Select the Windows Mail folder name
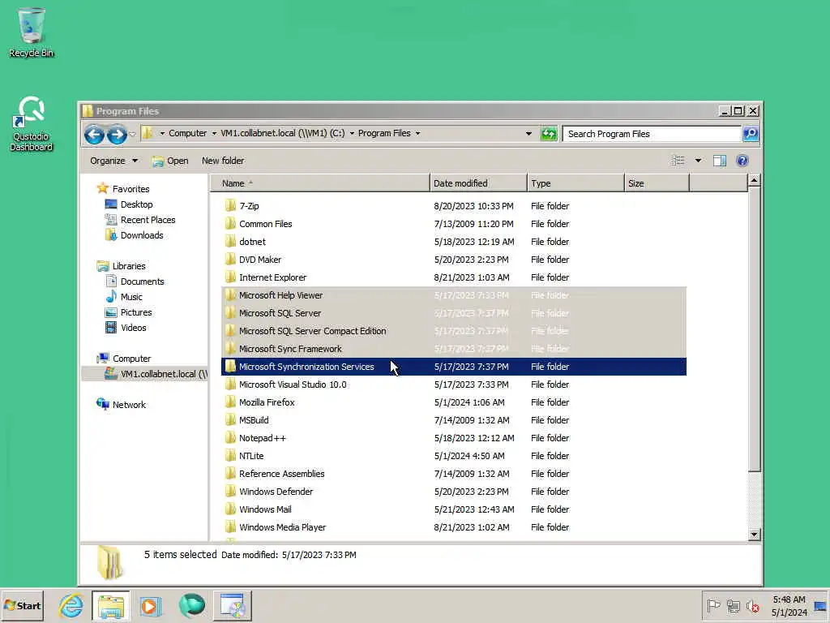The height and width of the screenshot is (623, 830). 265,509
